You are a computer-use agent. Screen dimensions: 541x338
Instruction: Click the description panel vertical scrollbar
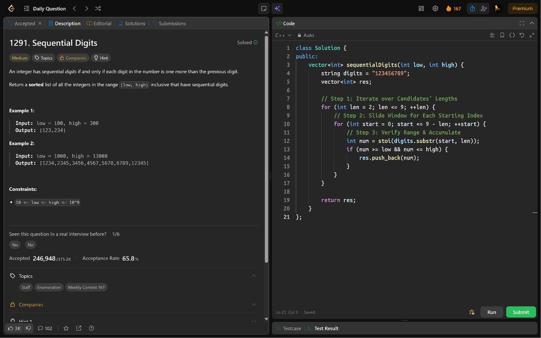tap(266, 149)
